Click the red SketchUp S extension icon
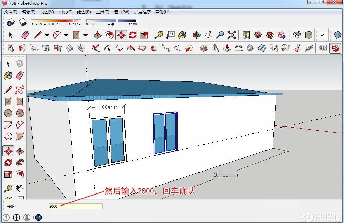Image resolution: width=344 pixels, height=223 pixels. [x=335, y=48]
